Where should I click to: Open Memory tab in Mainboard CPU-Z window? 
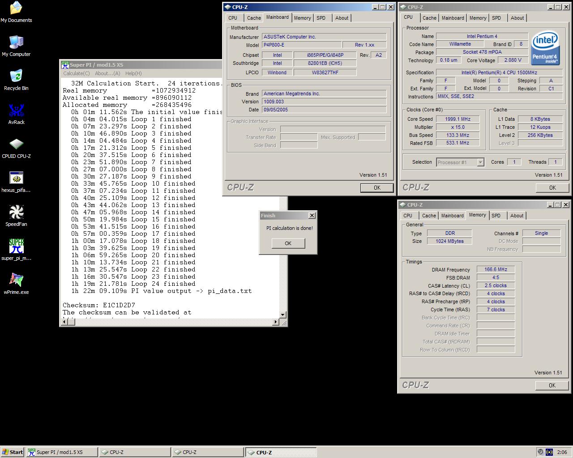click(x=302, y=18)
